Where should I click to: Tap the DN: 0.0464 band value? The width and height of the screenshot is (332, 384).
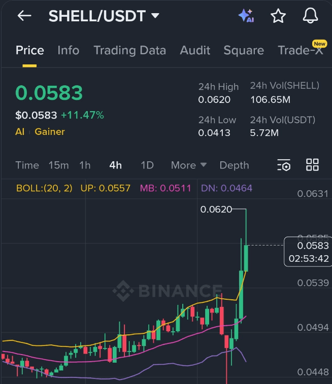(226, 188)
